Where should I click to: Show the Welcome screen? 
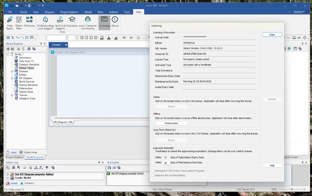click(x=30, y=22)
